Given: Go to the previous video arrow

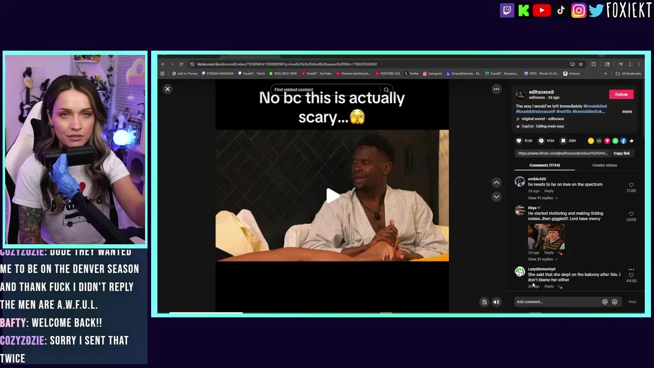Looking at the screenshot, I should tap(496, 182).
